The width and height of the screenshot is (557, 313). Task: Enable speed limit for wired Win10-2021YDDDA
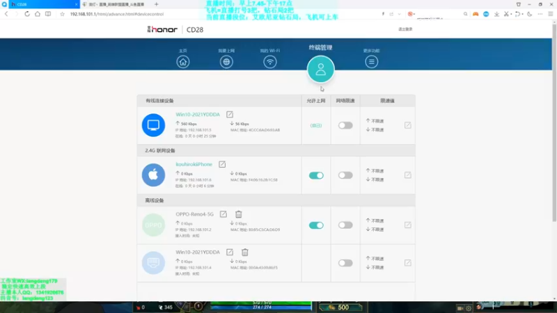pos(345,125)
